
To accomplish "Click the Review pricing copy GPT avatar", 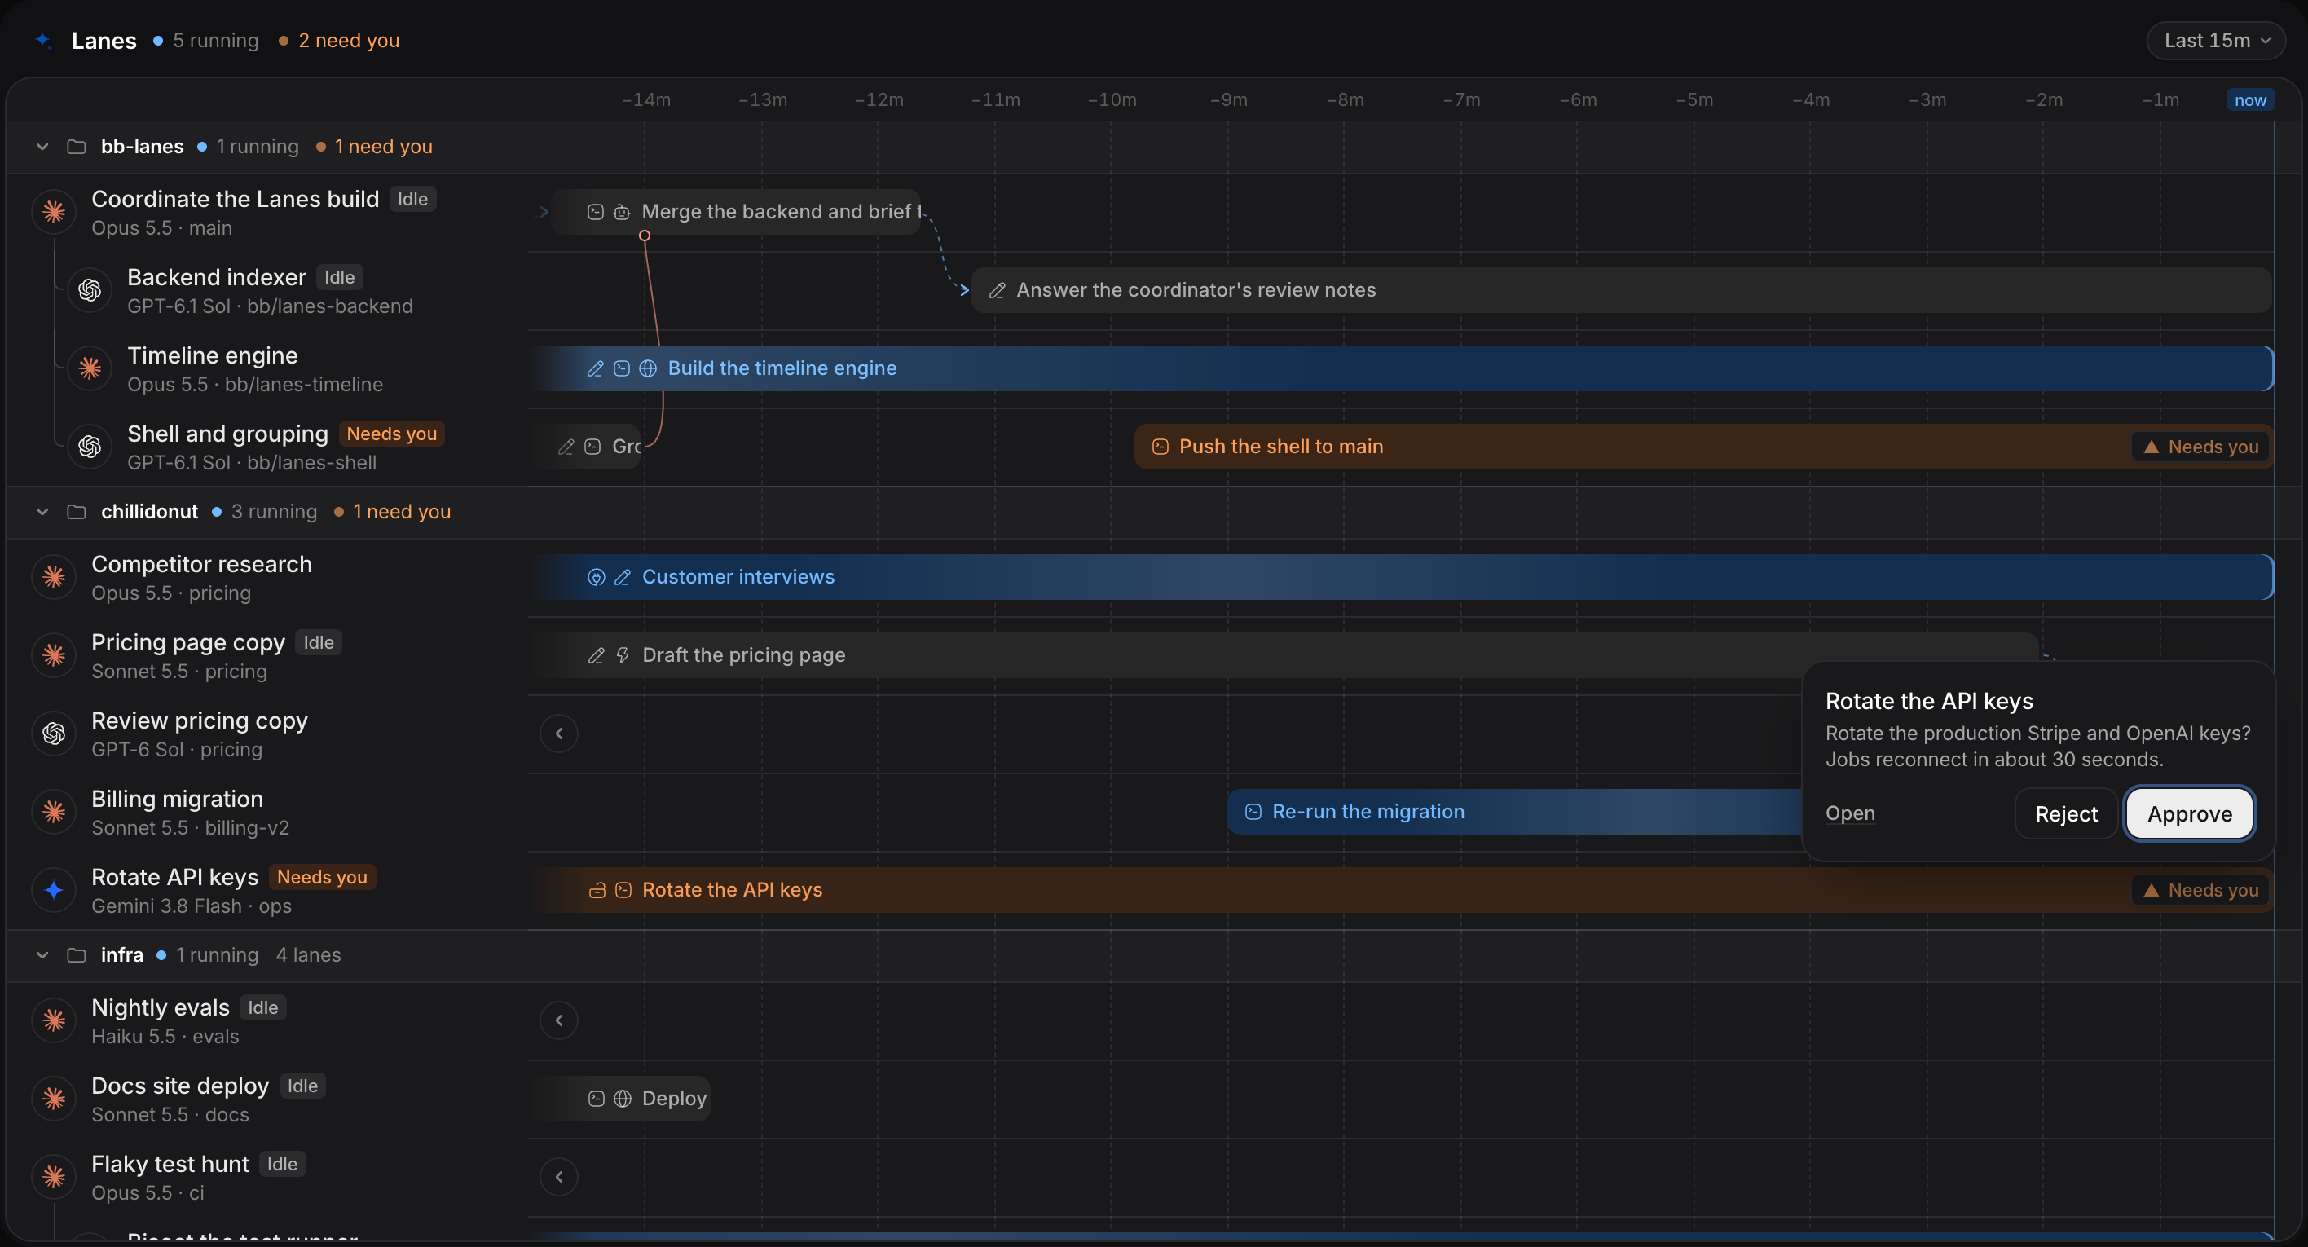I will click(x=54, y=734).
